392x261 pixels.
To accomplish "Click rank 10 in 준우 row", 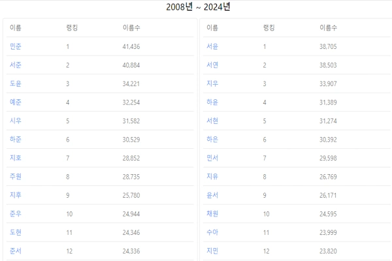I will [x=69, y=214].
